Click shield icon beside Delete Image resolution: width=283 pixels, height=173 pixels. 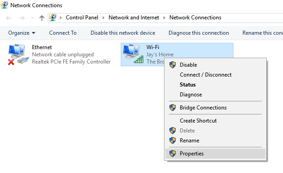coord(173,131)
